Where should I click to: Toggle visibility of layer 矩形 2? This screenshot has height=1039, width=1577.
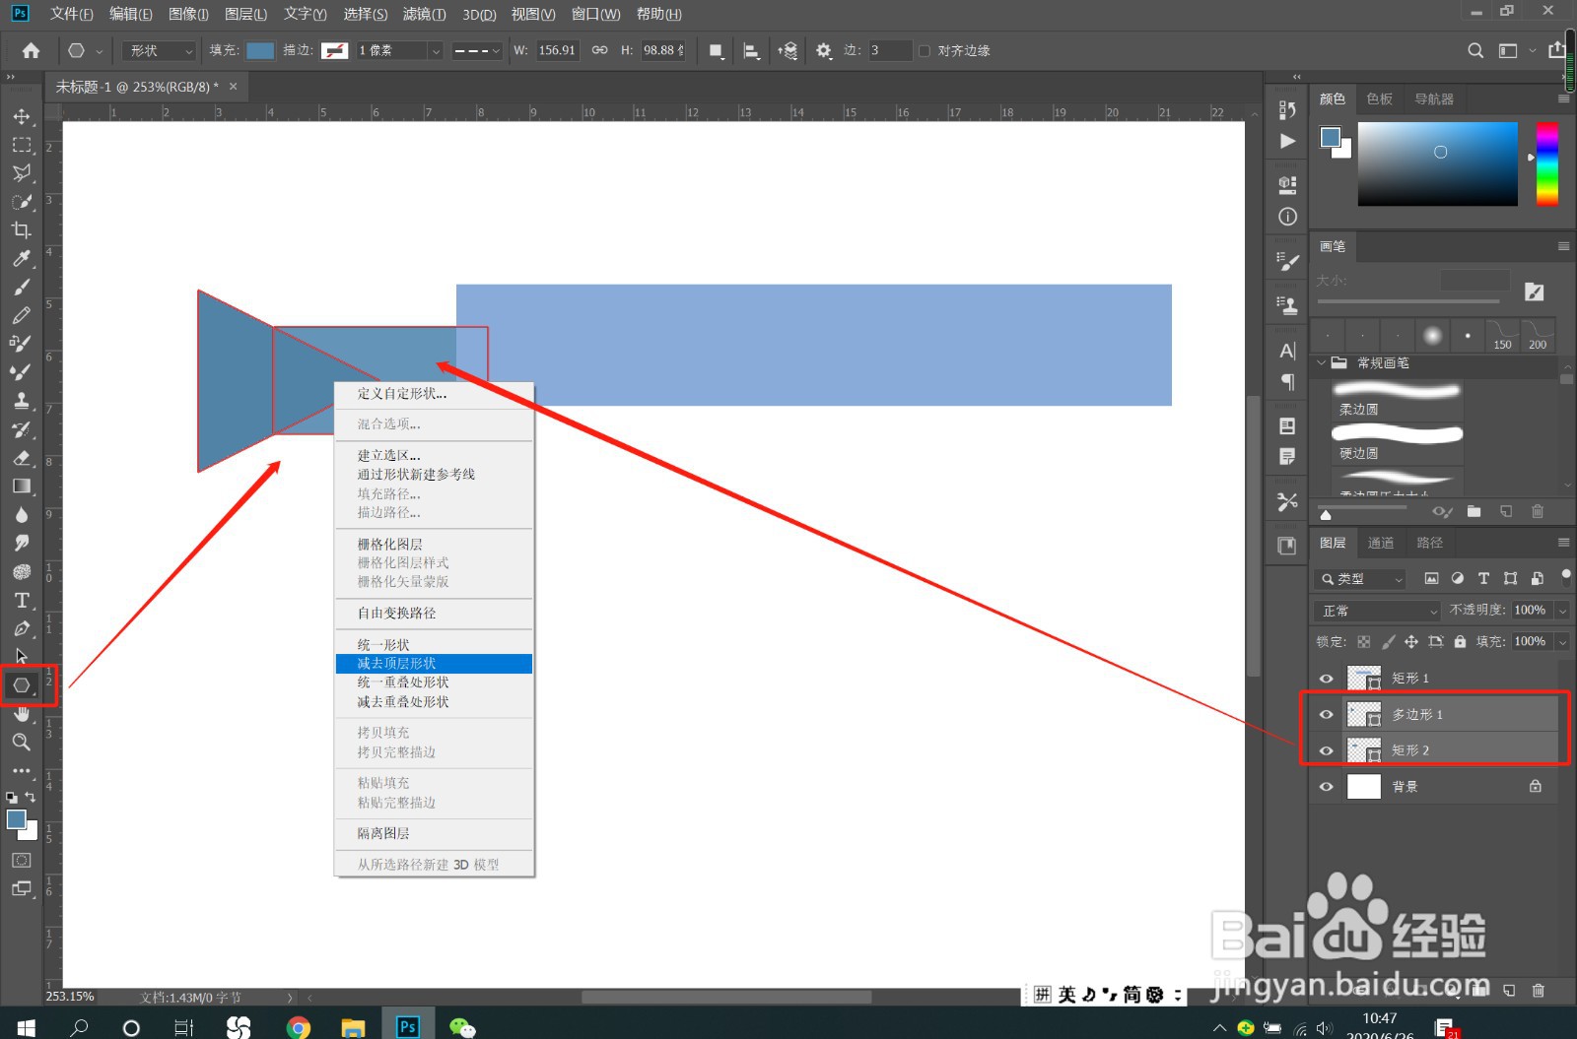coord(1327,750)
